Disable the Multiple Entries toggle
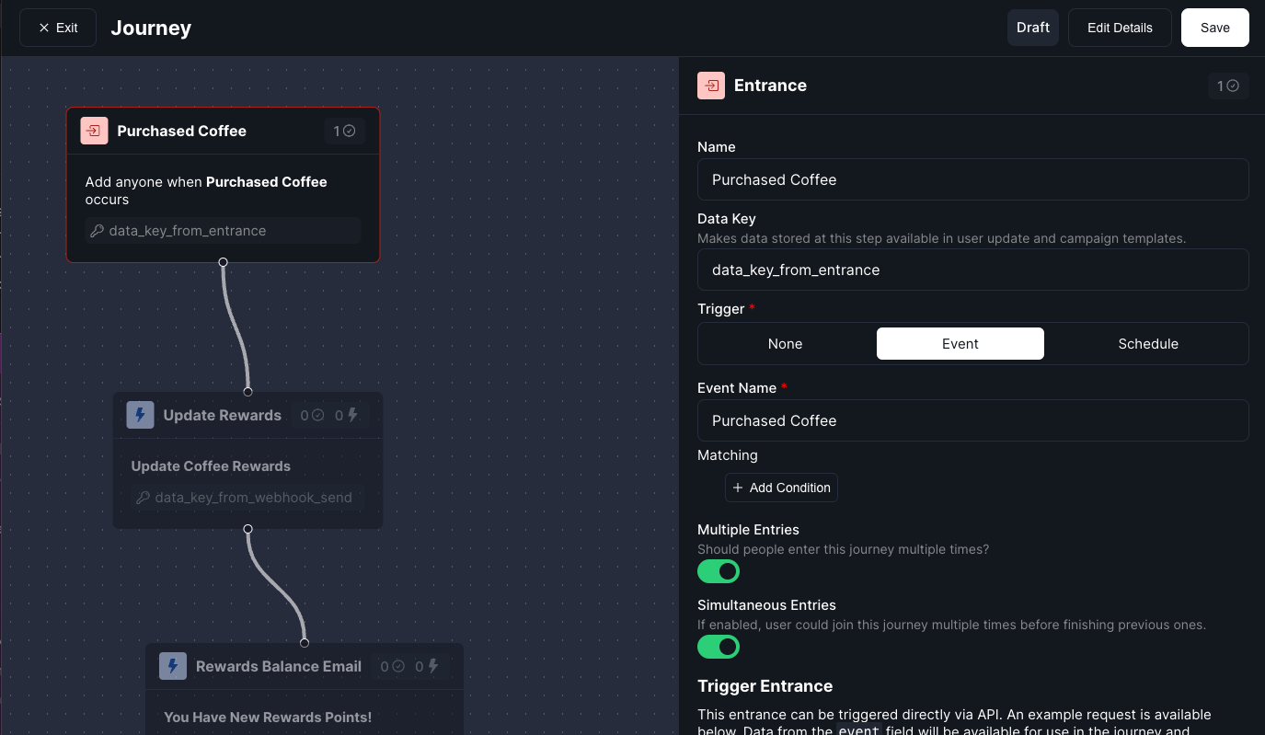Screen dimensions: 1265x735 pos(719,571)
